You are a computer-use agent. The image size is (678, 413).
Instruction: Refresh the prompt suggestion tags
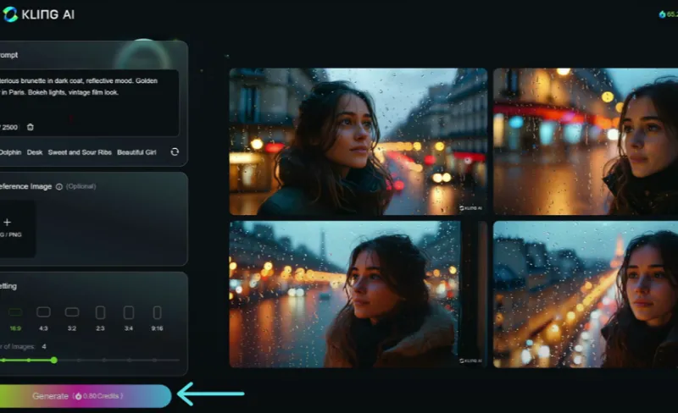pos(175,151)
